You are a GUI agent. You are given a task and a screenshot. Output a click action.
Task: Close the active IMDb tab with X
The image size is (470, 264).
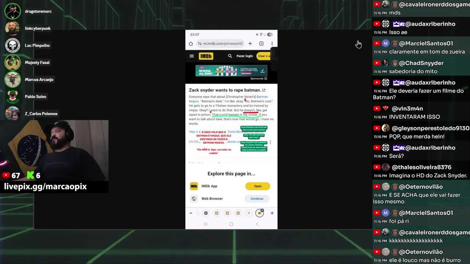coord(262,210)
